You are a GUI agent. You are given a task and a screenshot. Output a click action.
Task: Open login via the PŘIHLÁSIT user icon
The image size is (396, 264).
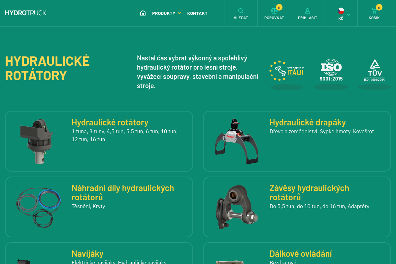(307, 11)
